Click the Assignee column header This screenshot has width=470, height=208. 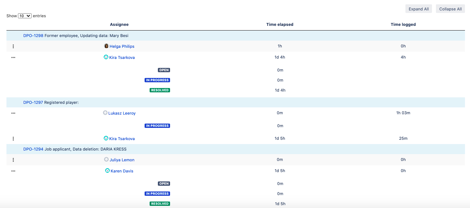[x=119, y=24]
